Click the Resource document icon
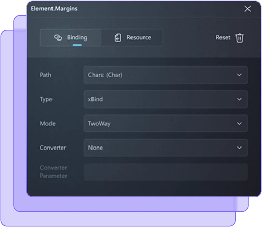262x227 pixels. (118, 37)
